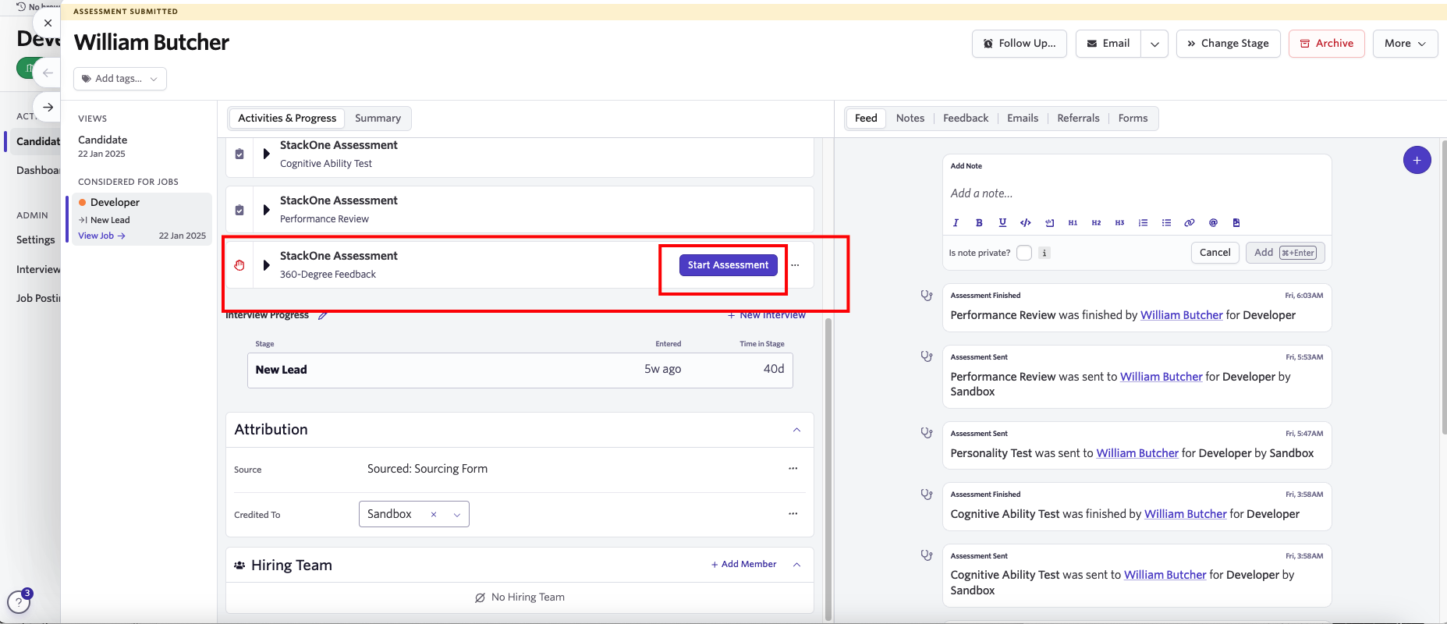Click the Start Assessment button

point(728,265)
